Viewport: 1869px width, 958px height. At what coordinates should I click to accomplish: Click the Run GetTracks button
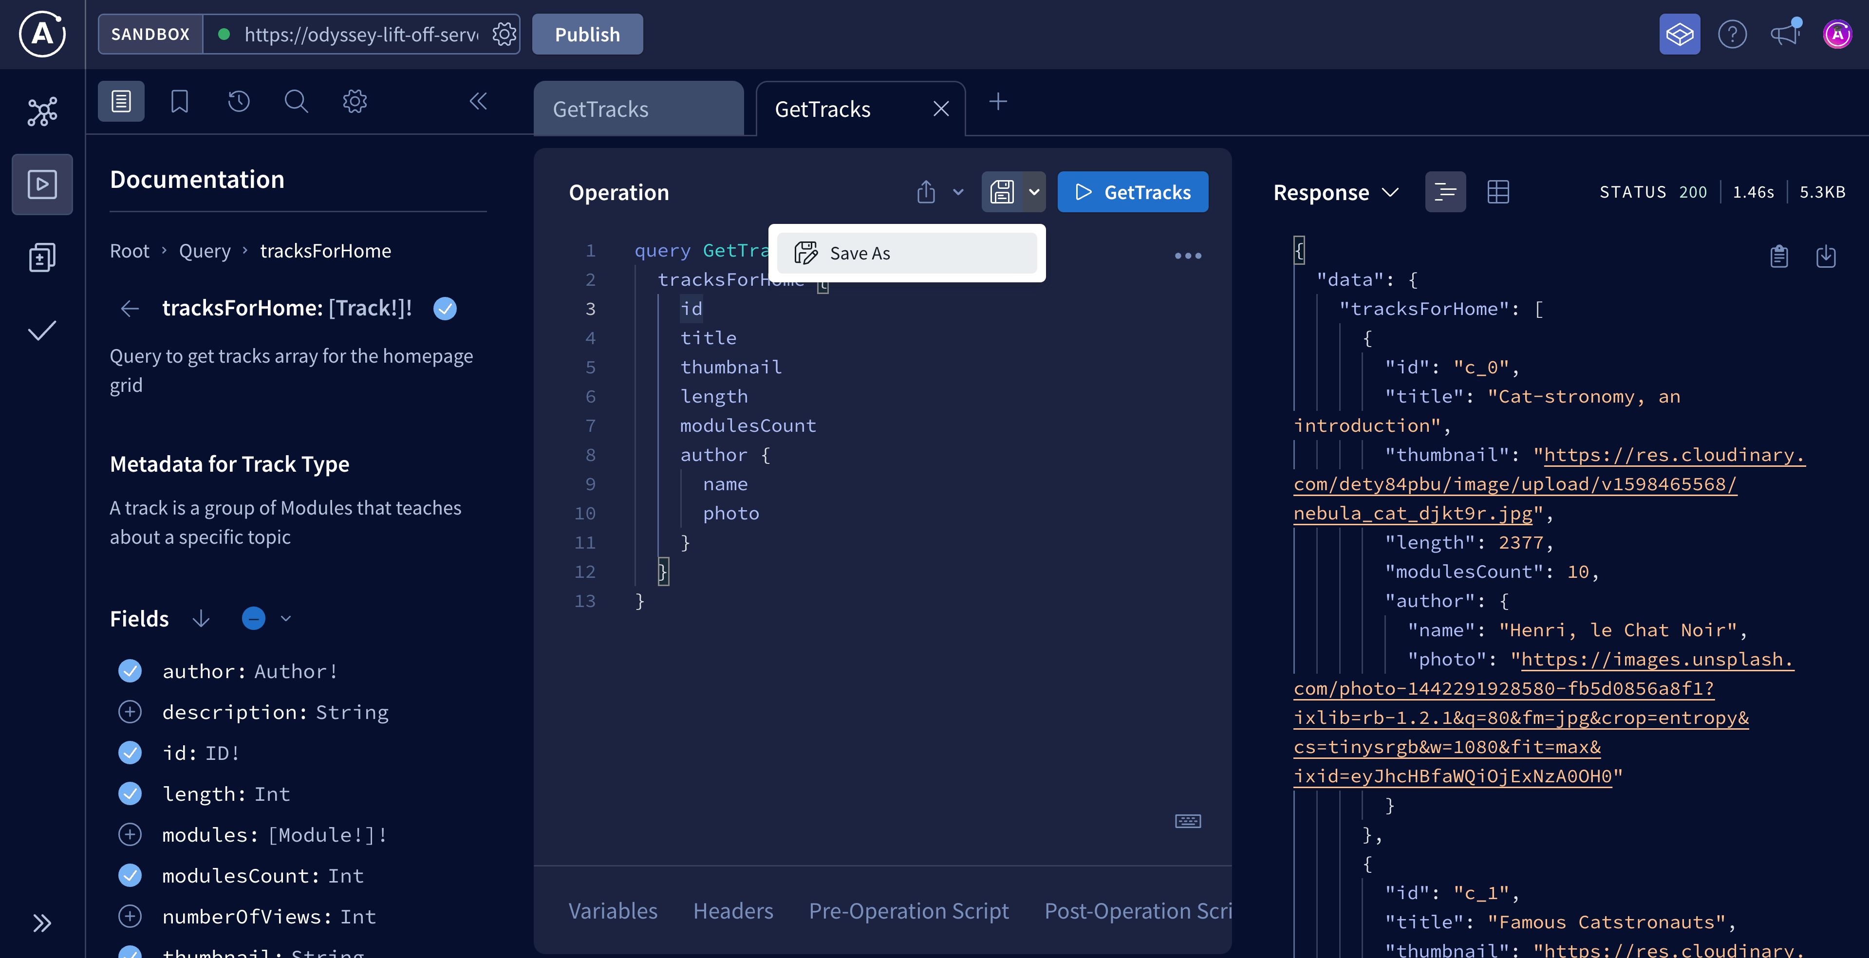(x=1132, y=192)
